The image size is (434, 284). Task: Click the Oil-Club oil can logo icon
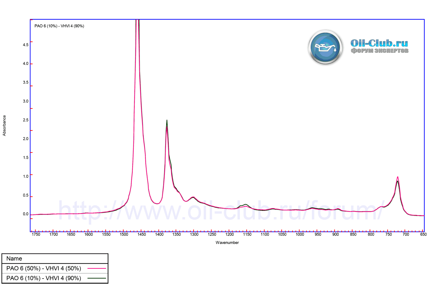(x=325, y=47)
